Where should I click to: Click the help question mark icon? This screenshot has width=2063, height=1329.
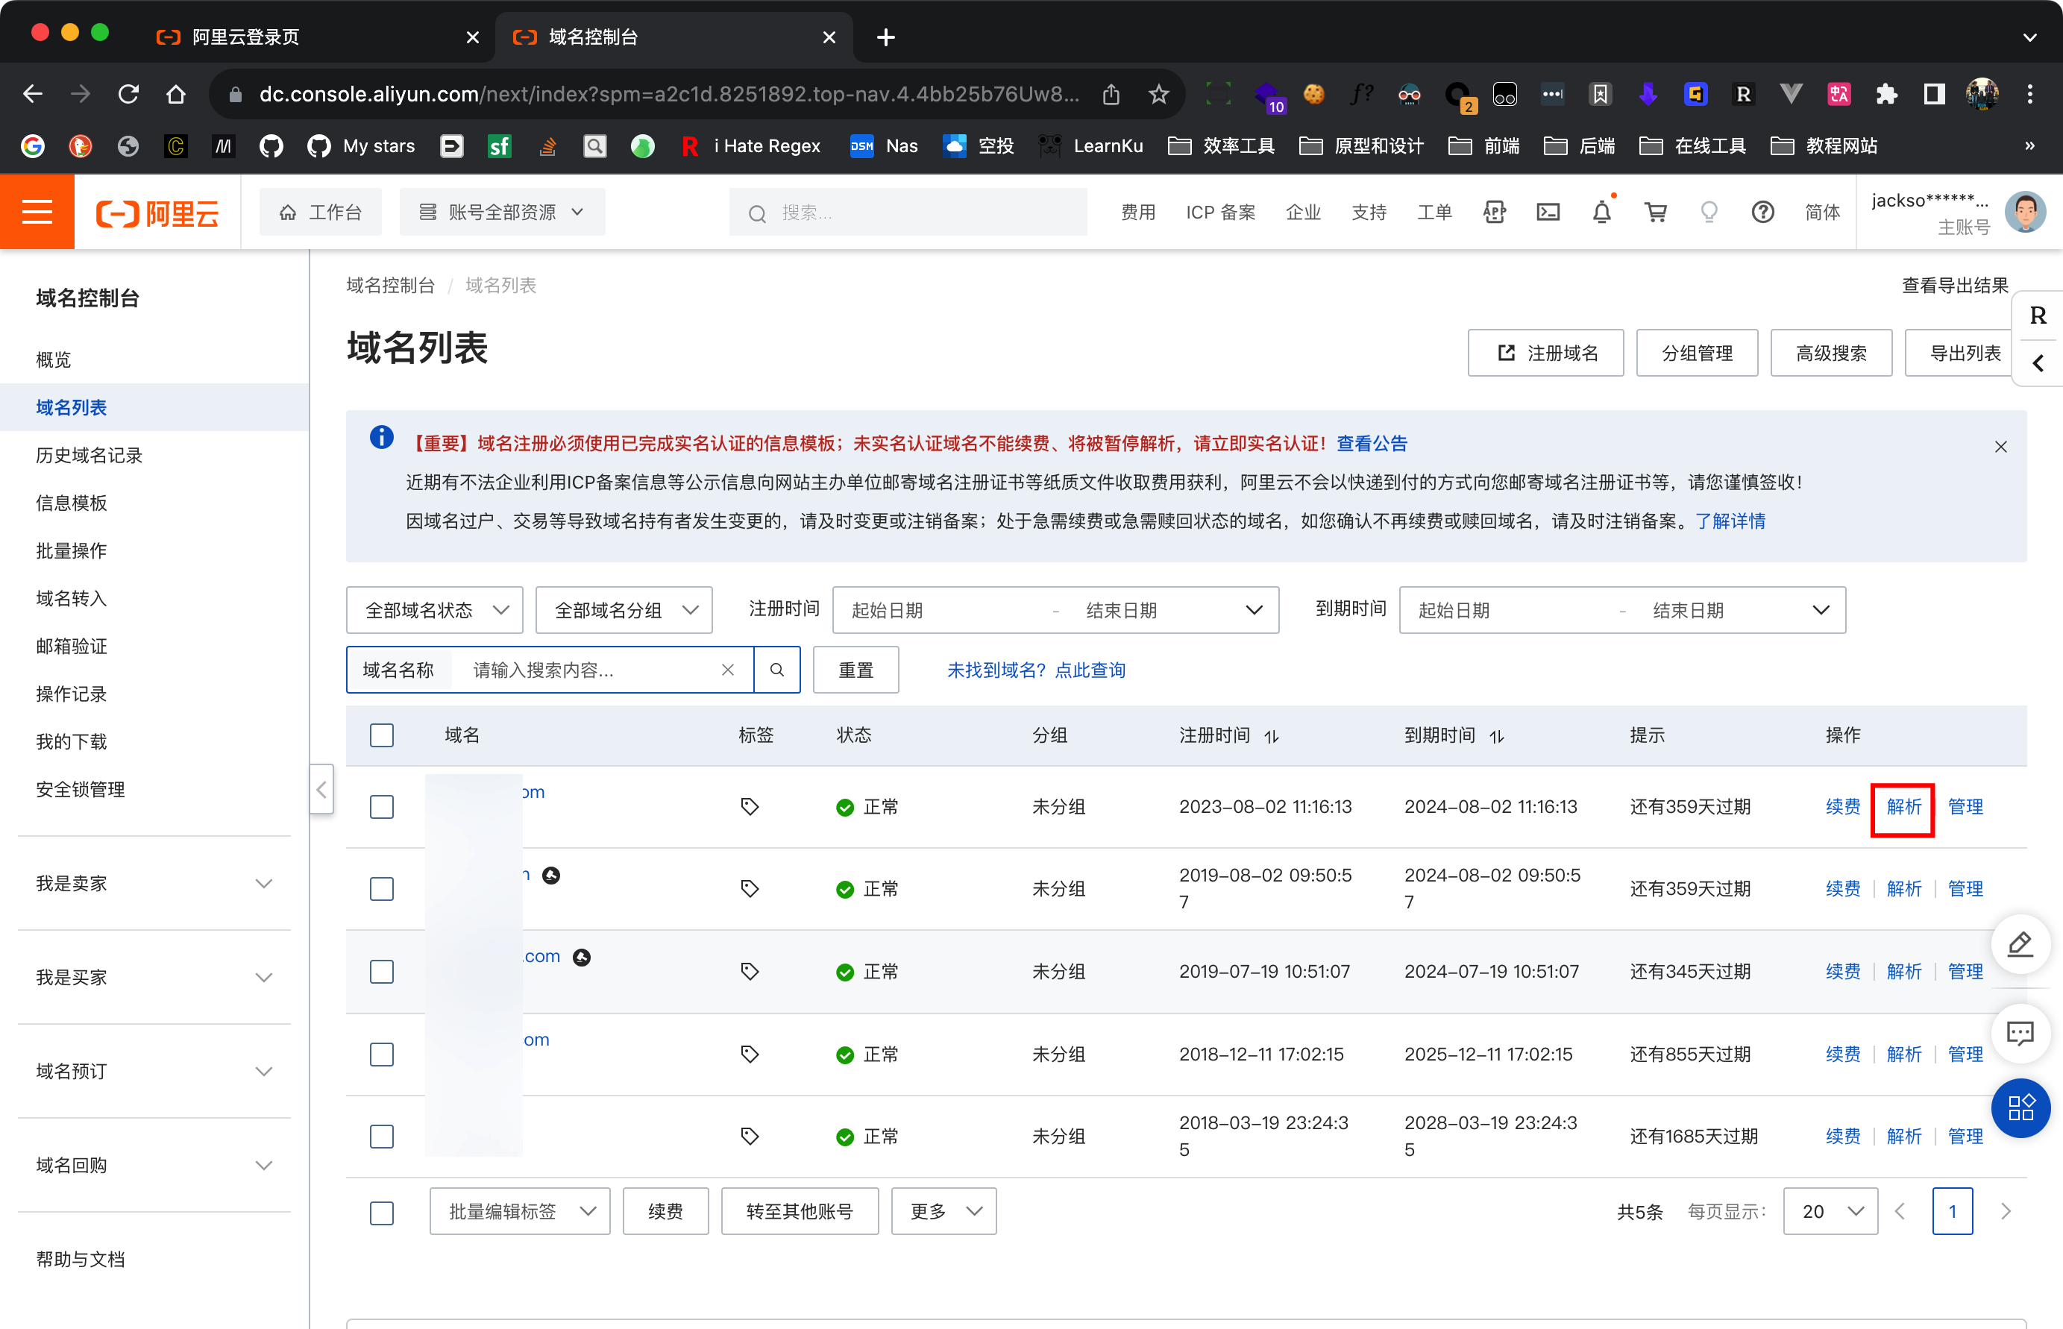coord(1762,213)
